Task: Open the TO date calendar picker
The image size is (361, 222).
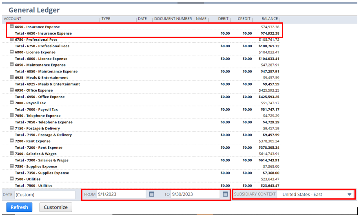Action: pyautogui.click(x=225, y=194)
